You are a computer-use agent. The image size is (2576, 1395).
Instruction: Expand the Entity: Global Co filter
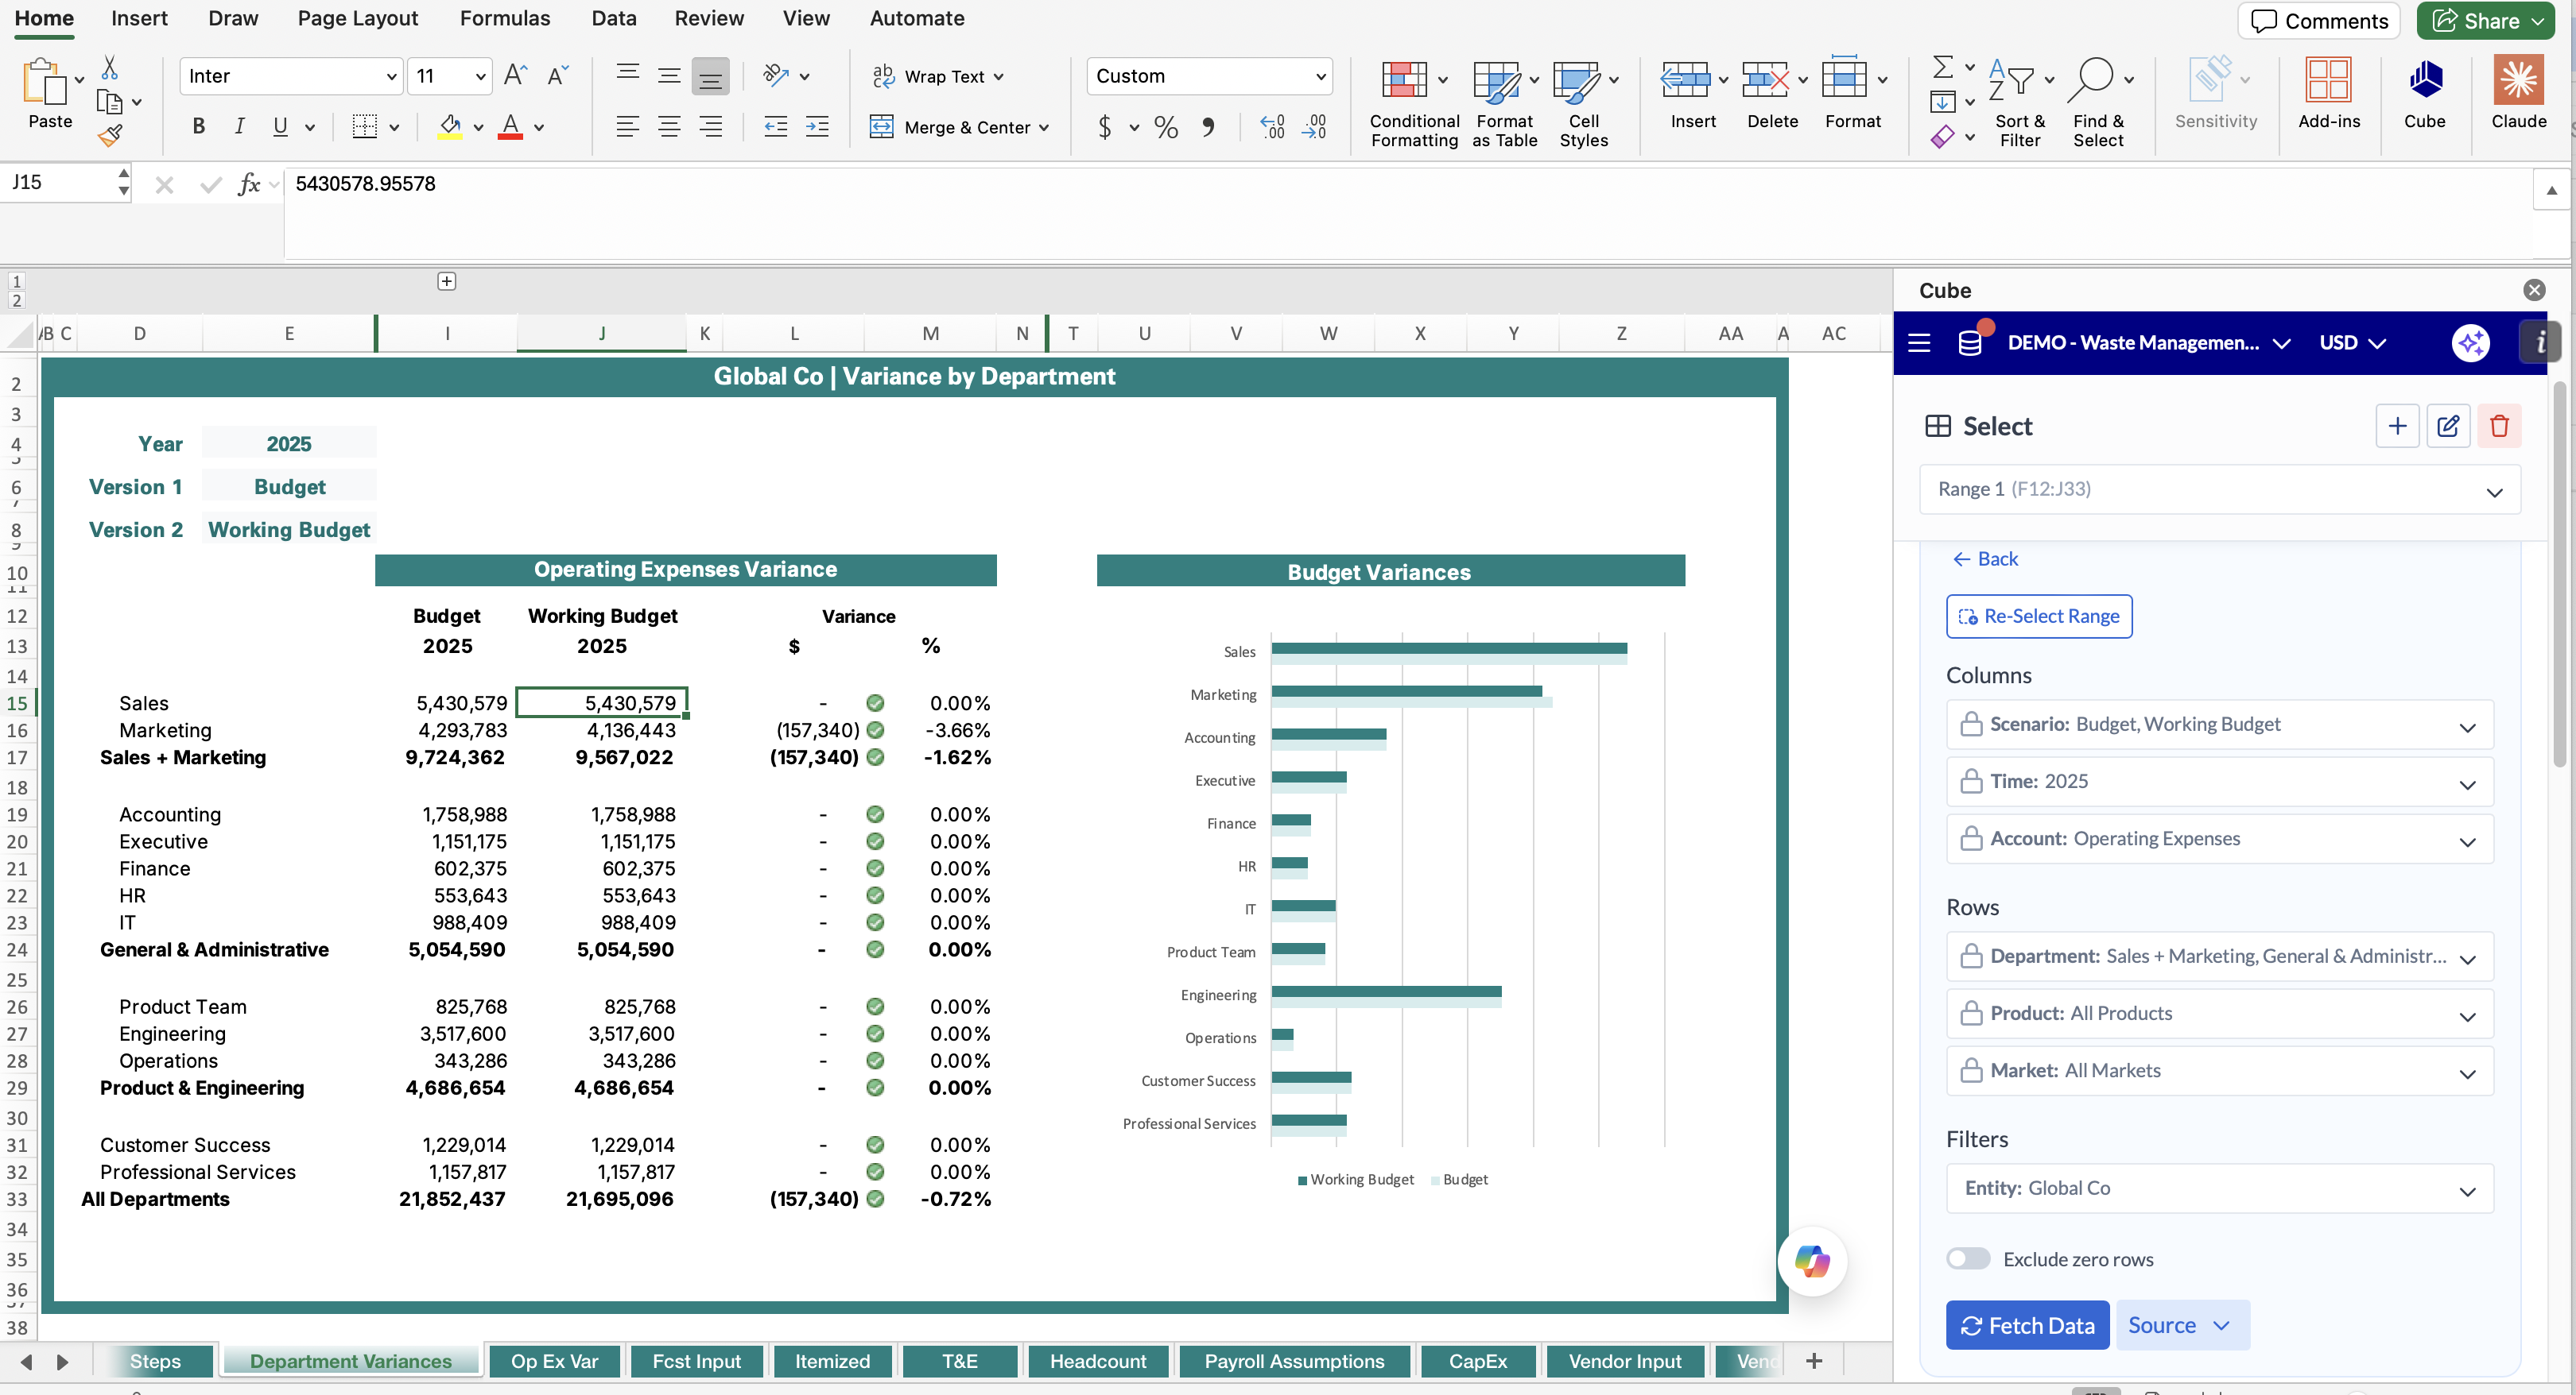(2220, 1188)
